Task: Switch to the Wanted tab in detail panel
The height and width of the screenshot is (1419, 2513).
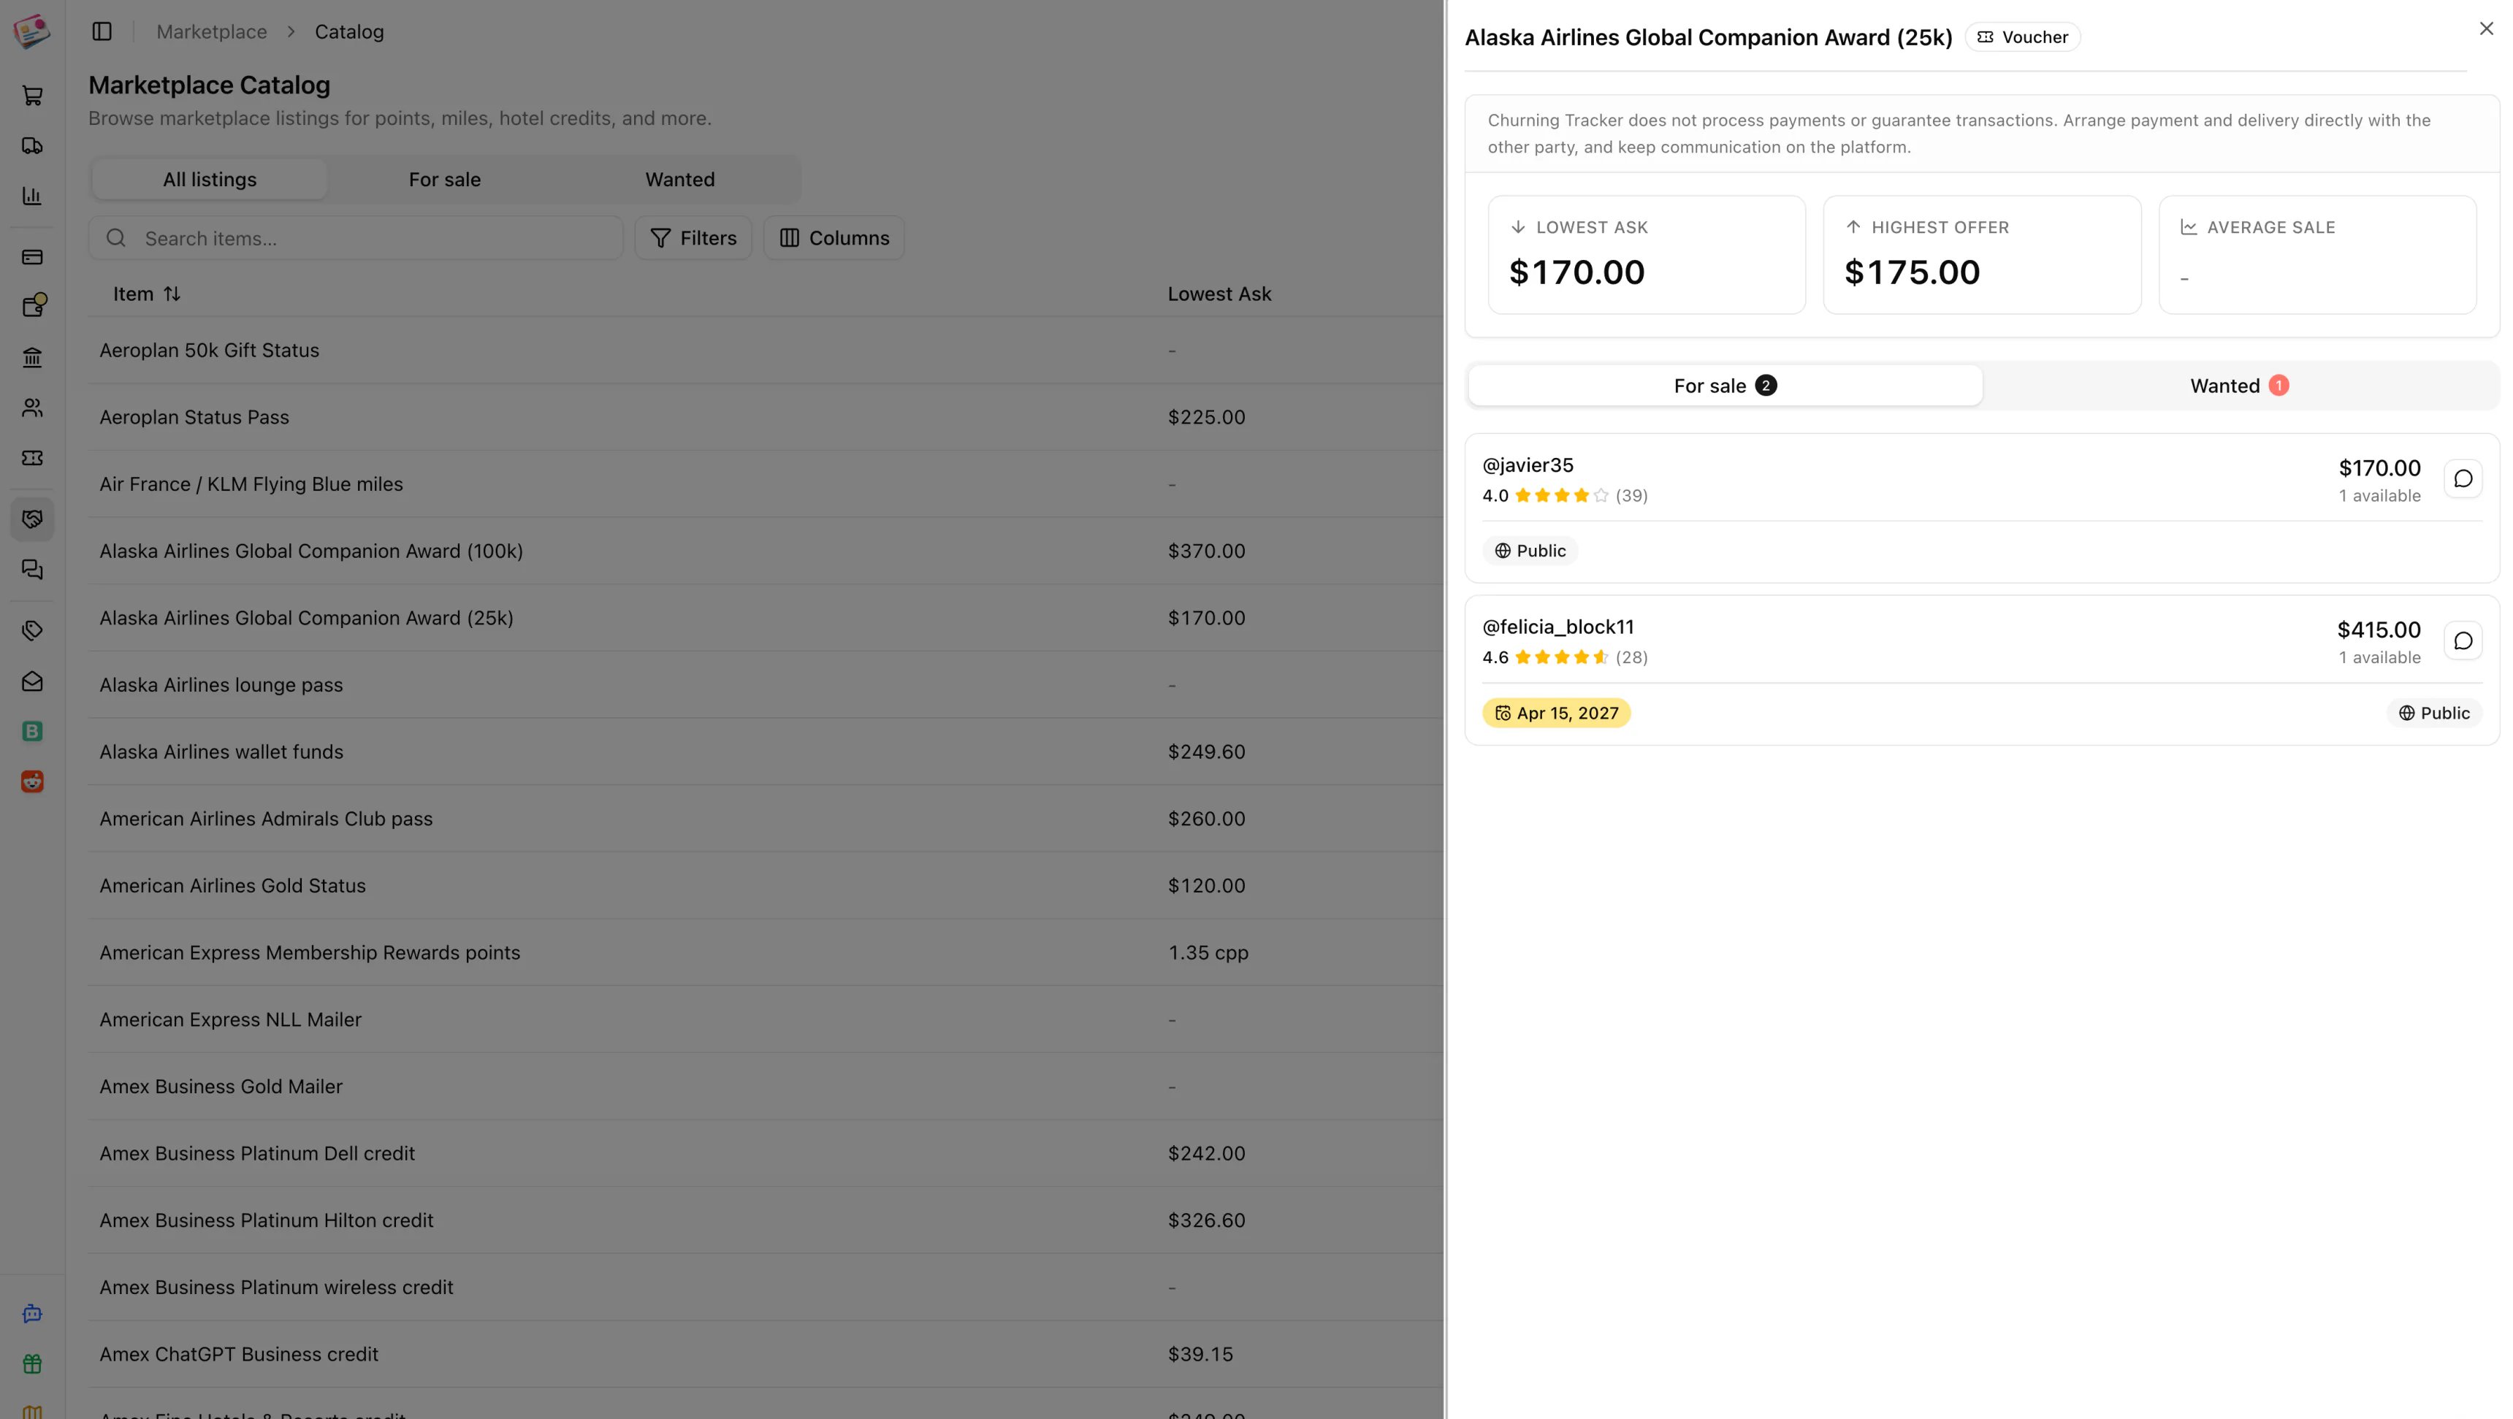Action: [2239, 386]
